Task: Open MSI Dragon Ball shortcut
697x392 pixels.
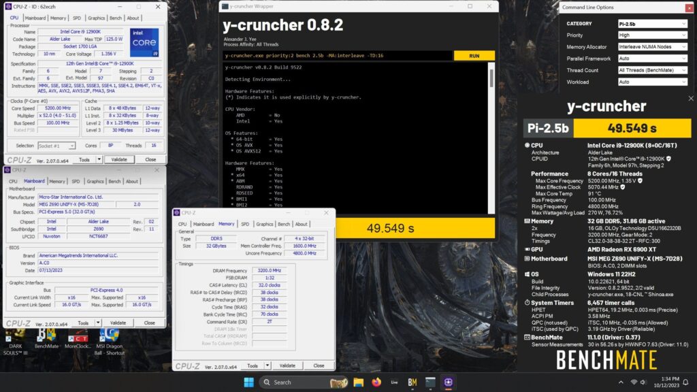Action: 110,342
